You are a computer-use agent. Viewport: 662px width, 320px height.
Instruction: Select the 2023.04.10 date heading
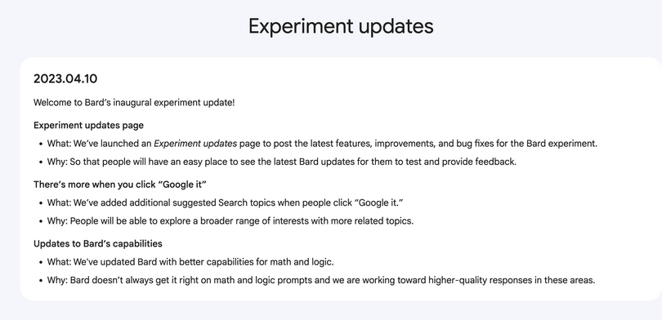coord(65,79)
